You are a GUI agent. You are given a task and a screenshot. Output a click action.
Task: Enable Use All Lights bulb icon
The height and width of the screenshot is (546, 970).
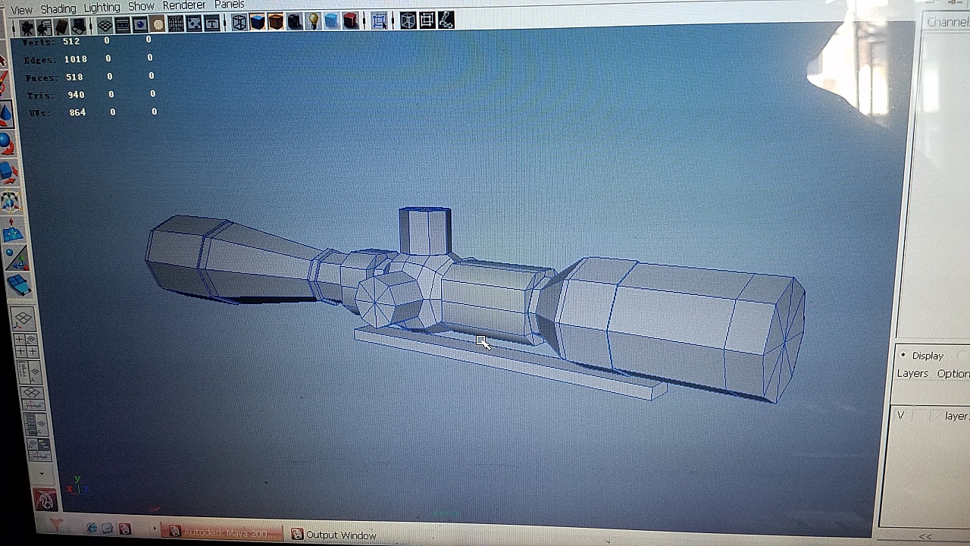[x=313, y=21]
